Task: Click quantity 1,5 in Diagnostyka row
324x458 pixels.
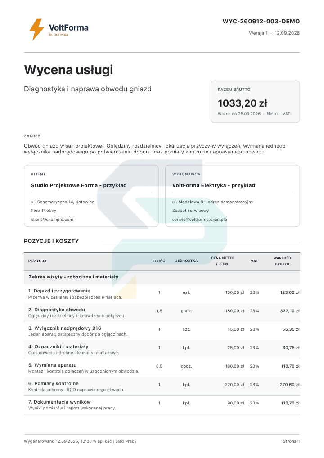Action: pos(159,311)
